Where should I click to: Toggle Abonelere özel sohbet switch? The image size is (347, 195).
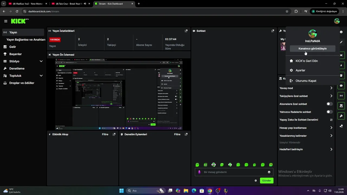pos(330,104)
